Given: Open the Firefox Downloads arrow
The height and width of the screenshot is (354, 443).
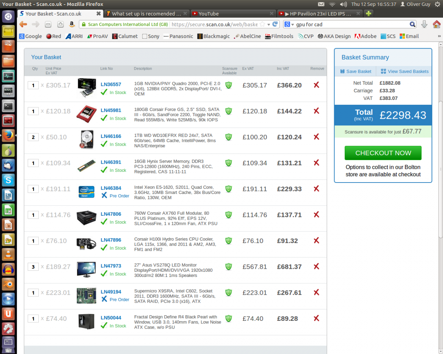Looking at the screenshot, I should pos(424,24).
